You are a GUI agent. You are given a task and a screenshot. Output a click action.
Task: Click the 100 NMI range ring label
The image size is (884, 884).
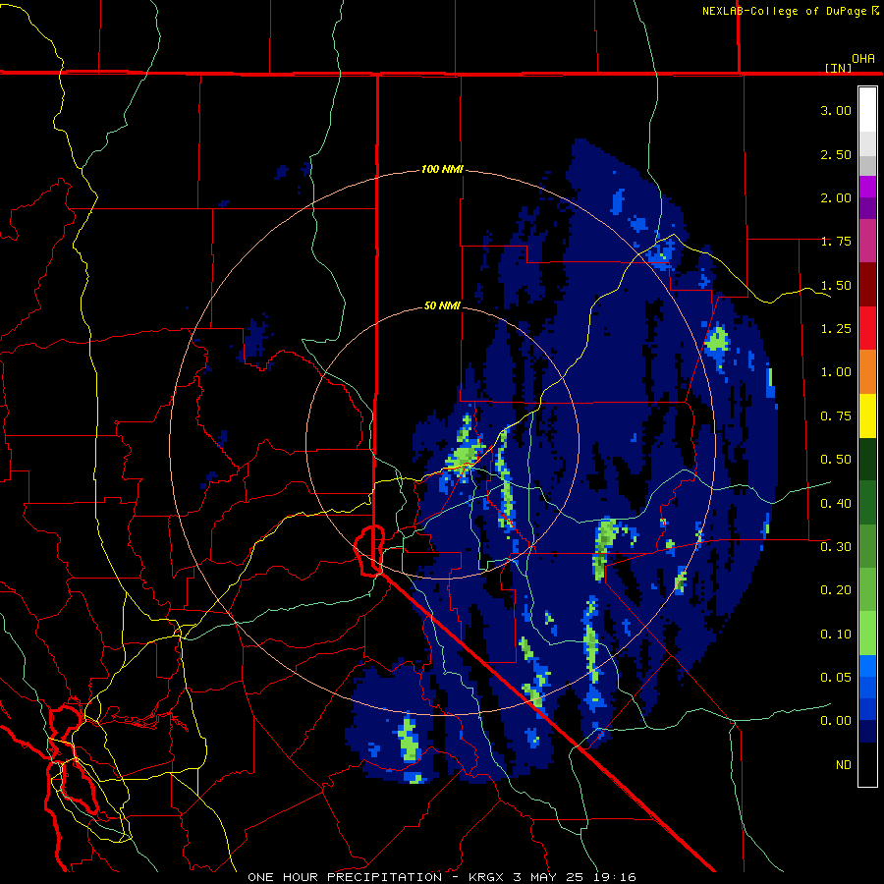[x=442, y=169]
